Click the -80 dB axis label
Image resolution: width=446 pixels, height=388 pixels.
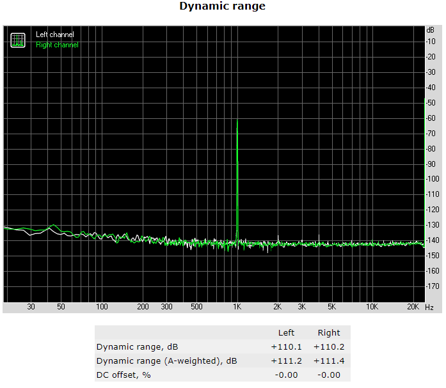coord(431,149)
